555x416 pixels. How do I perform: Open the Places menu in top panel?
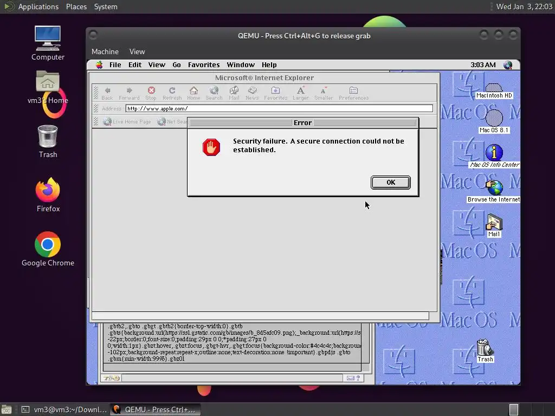point(76,6)
